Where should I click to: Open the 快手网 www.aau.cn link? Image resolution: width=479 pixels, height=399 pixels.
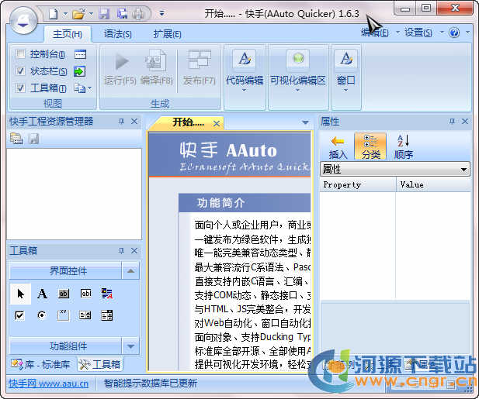click(48, 383)
